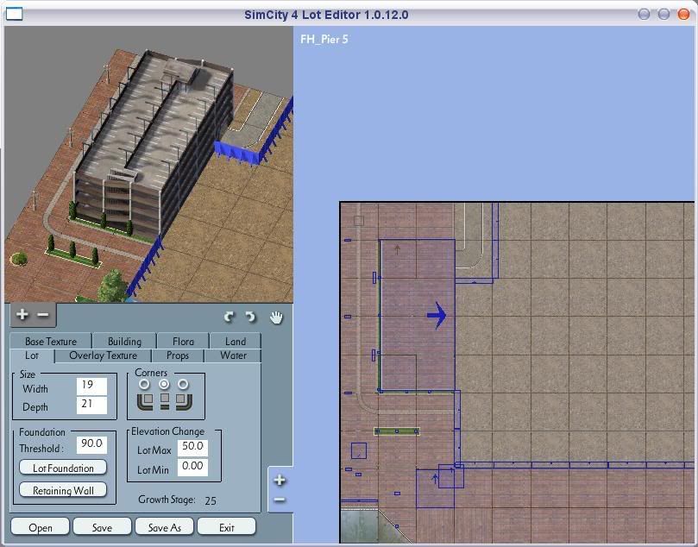Image resolution: width=698 pixels, height=547 pixels.
Task: Click the FH_Pier 5 lot name label
Action: (x=324, y=39)
